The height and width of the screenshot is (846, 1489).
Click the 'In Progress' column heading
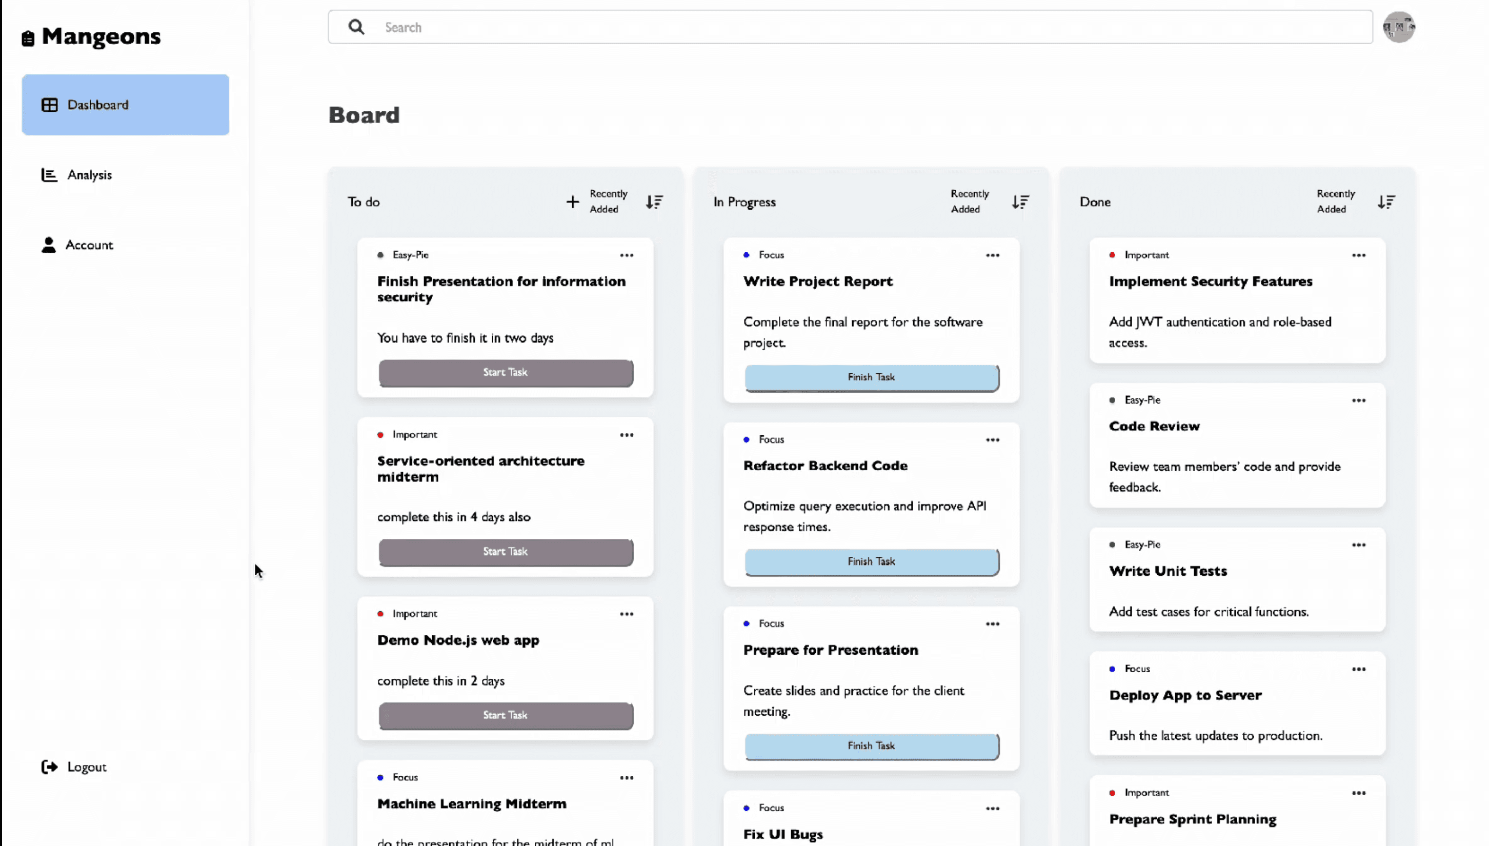pyautogui.click(x=744, y=202)
